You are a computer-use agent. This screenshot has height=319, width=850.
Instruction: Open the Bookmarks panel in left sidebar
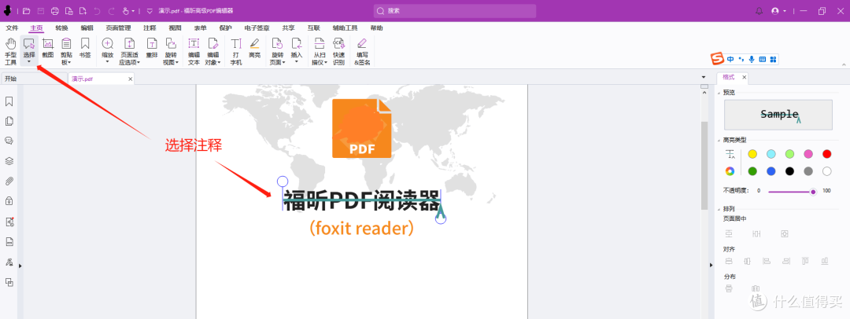tap(9, 101)
